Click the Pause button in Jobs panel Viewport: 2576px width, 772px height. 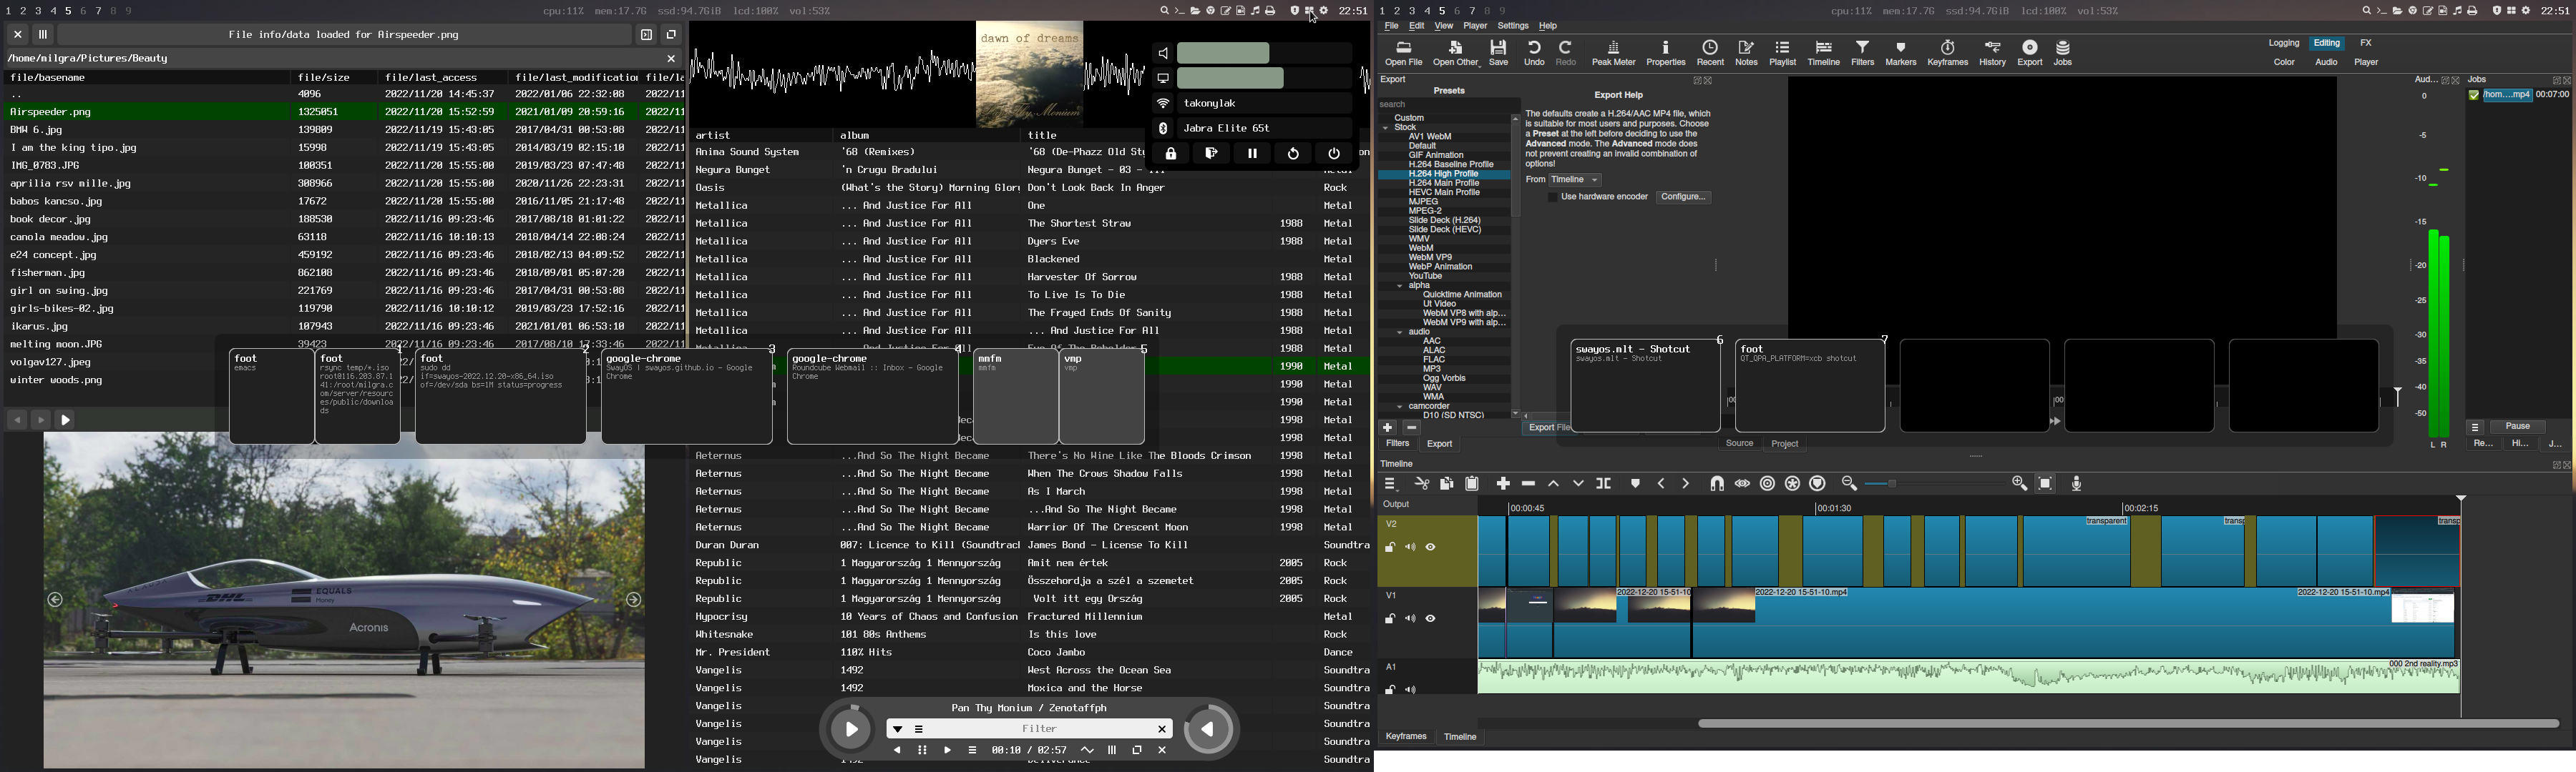click(2517, 427)
